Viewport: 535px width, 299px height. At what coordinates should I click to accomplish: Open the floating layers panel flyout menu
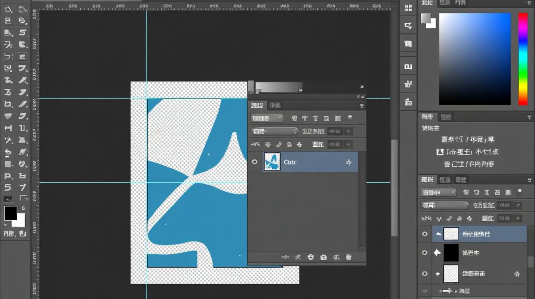point(361,106)
